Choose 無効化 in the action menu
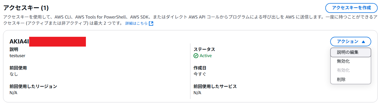The image size is (381, 106). click(x=343, y=61)
